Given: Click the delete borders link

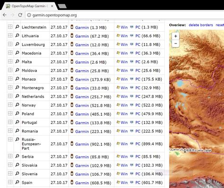Looking at the screenshot, I should [201, 25].
